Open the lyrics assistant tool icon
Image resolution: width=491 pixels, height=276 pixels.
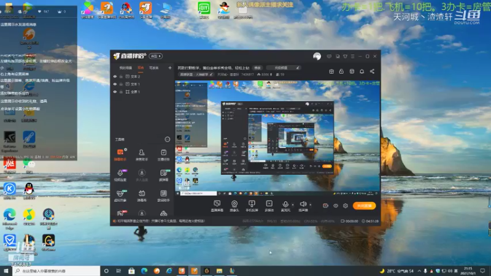[x=163, y=195]
